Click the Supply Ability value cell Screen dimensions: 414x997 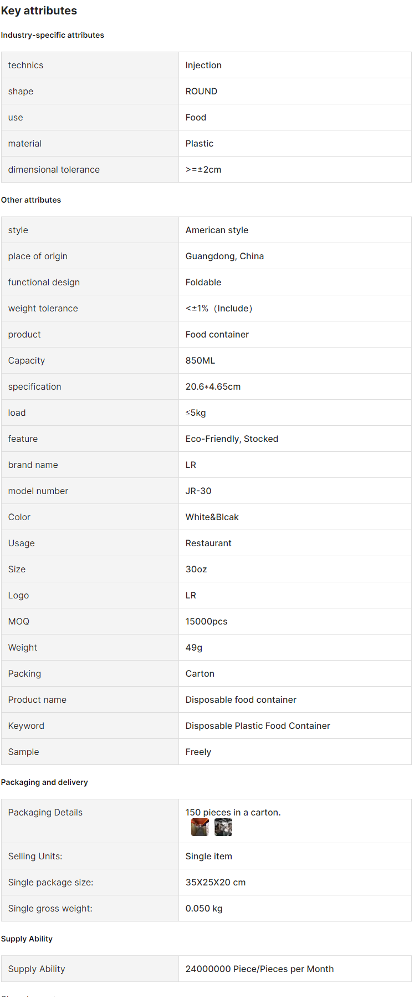pyautogui.click(x=295, y=969)
